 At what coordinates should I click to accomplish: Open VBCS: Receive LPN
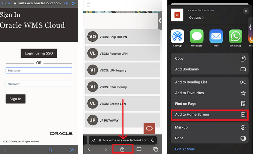click(123, 53)
